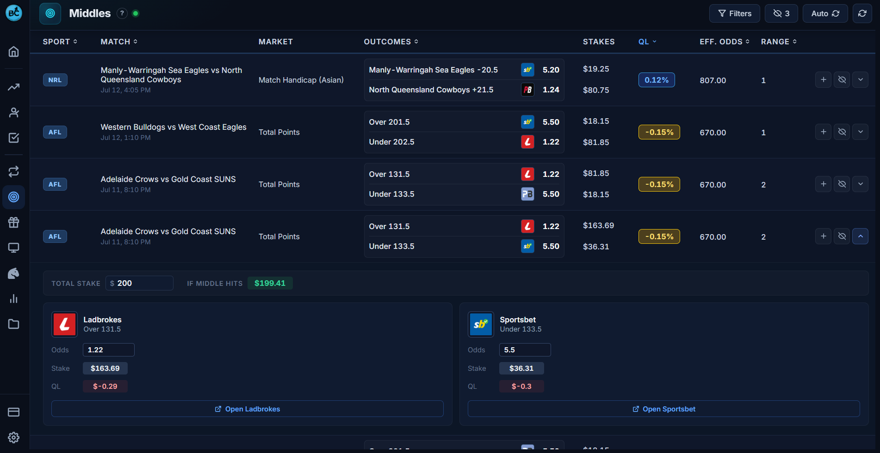
Task: Collapse the expanded Adelaide Crows row
Action: click(x=861, y=236)
